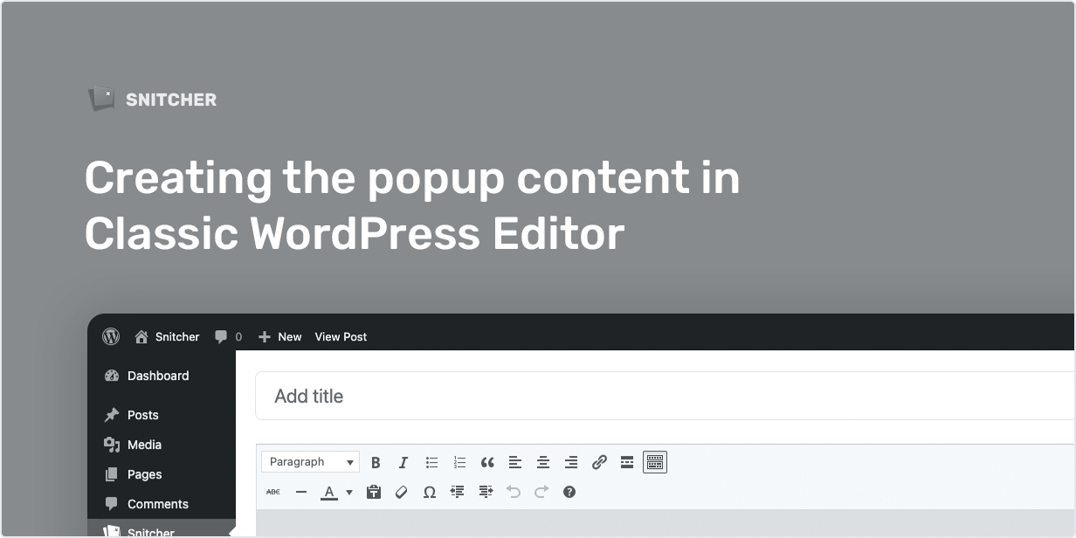Open the Snitcher site home link
1076x538 pixels.
(167, 336)
